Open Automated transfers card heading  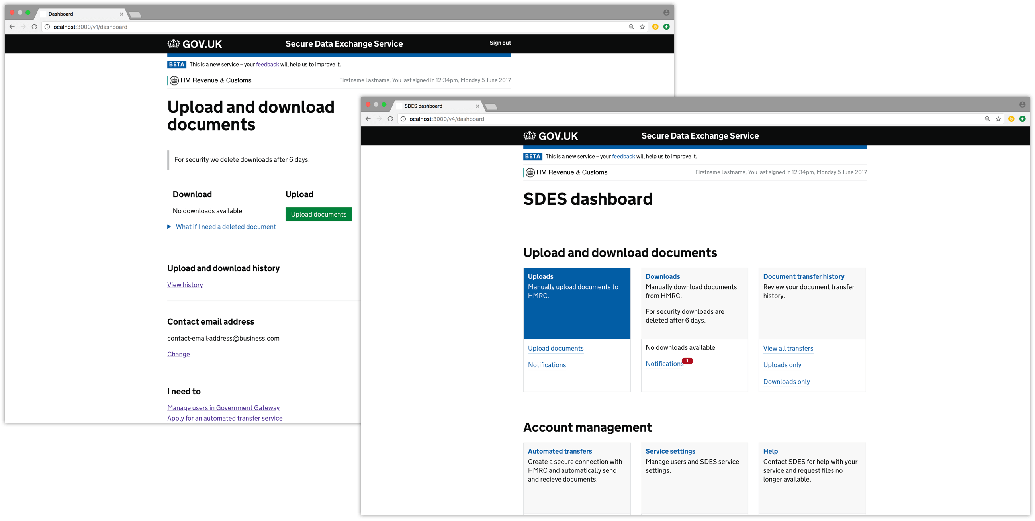pos(560,451)
